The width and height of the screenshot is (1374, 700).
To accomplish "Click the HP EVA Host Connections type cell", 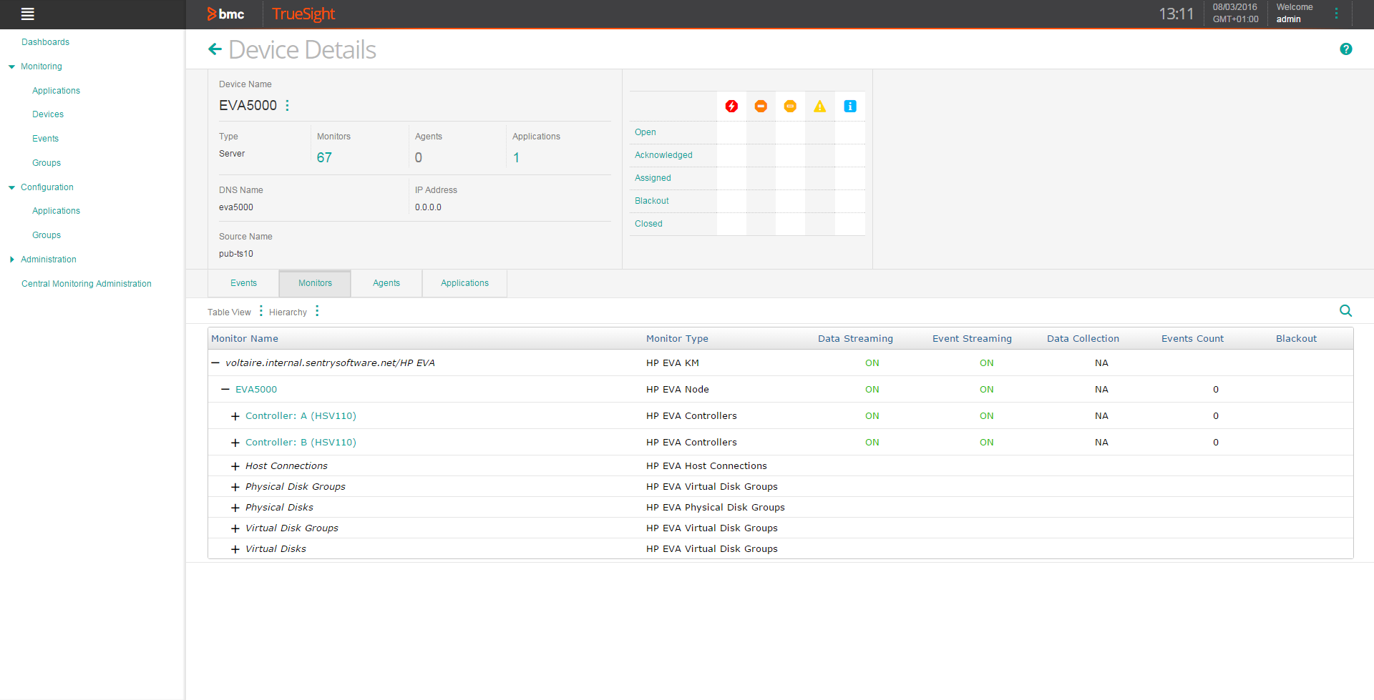I will pos(706,466).
